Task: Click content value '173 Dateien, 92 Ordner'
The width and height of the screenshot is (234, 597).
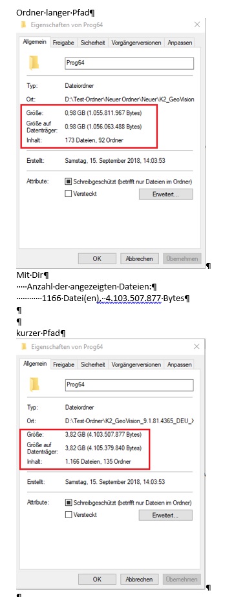Action: point(94,140)
